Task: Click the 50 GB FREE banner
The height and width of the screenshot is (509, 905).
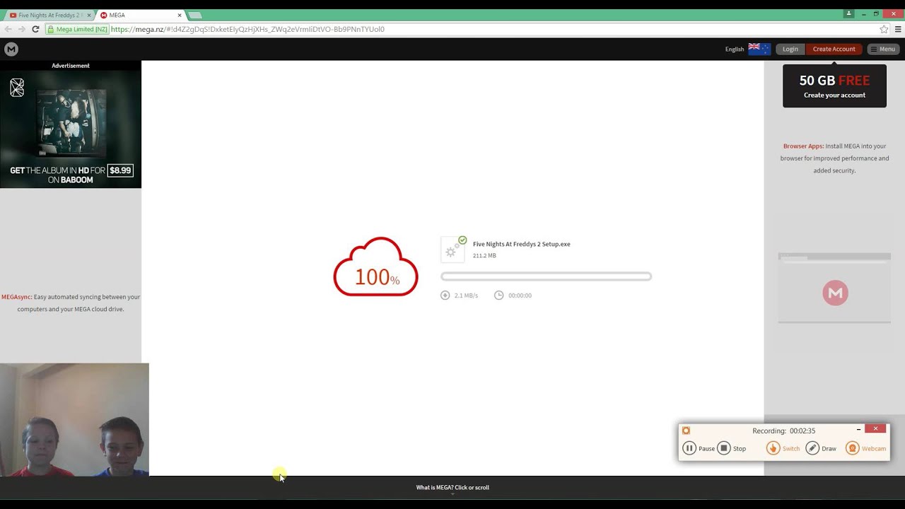Action: click(834, 86)
